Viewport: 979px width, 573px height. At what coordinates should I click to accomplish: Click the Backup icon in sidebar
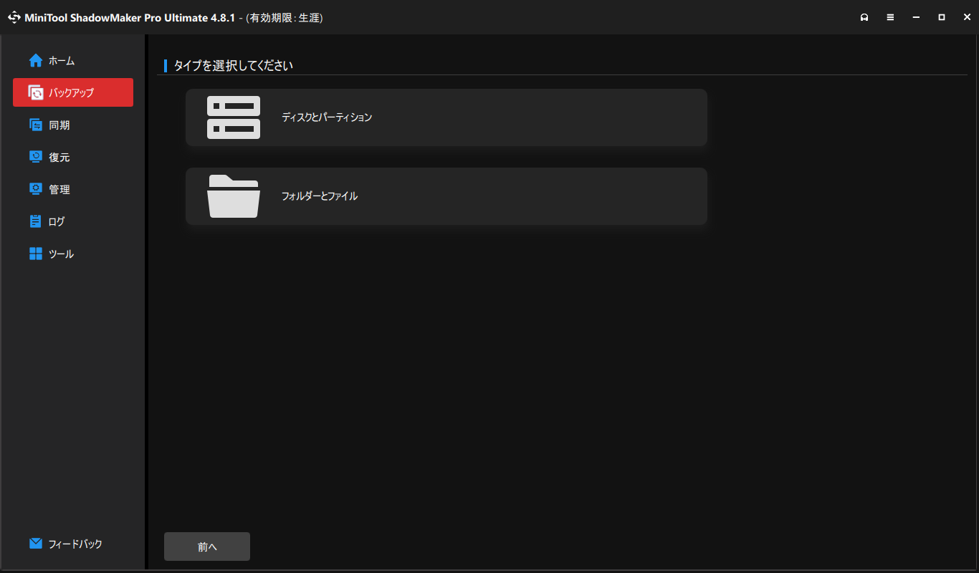[x=36, y=92]
